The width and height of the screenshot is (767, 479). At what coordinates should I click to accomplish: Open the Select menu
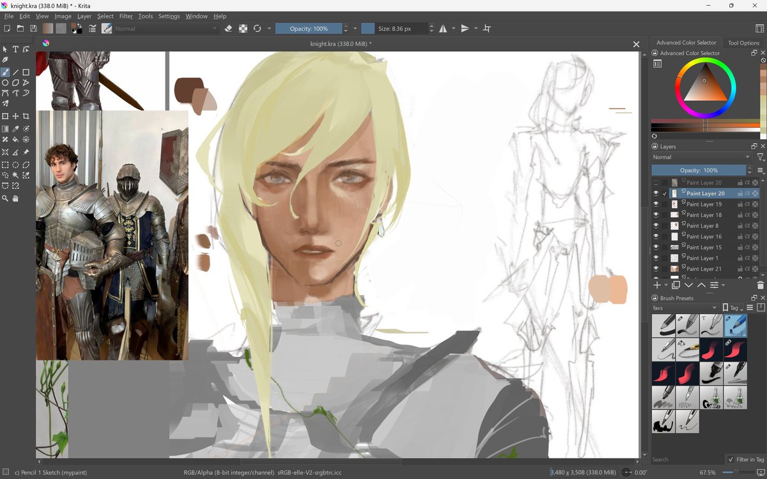[105, 16]
